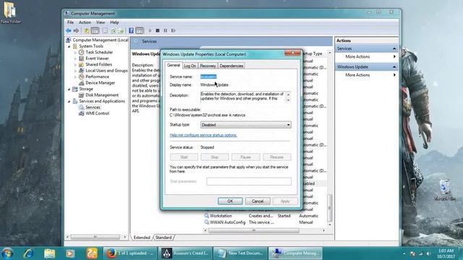Collapse Services and Applications node
Screen dimensions: 463x260
click(x=69, y=101)
